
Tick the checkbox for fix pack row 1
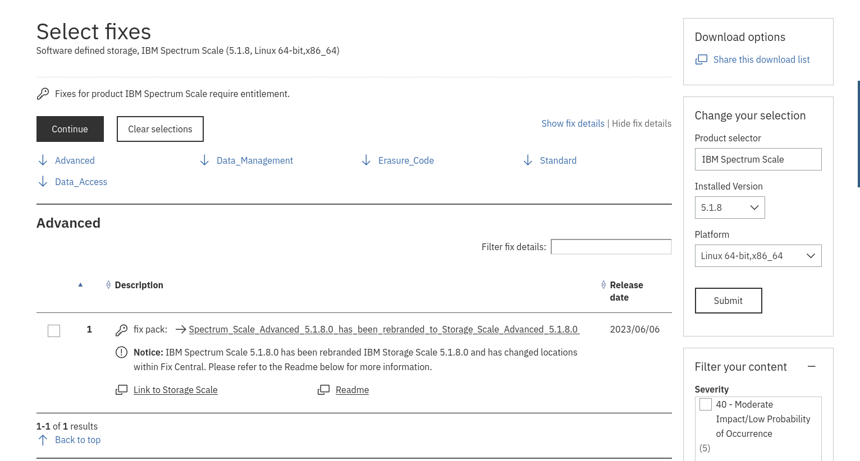(x=54, y=331)
